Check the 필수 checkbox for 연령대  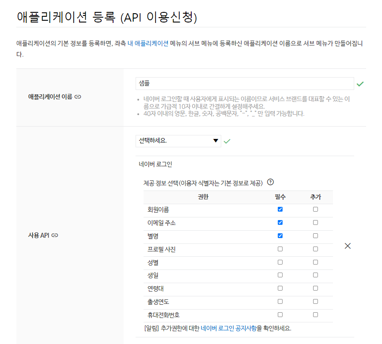pos(280,288)
